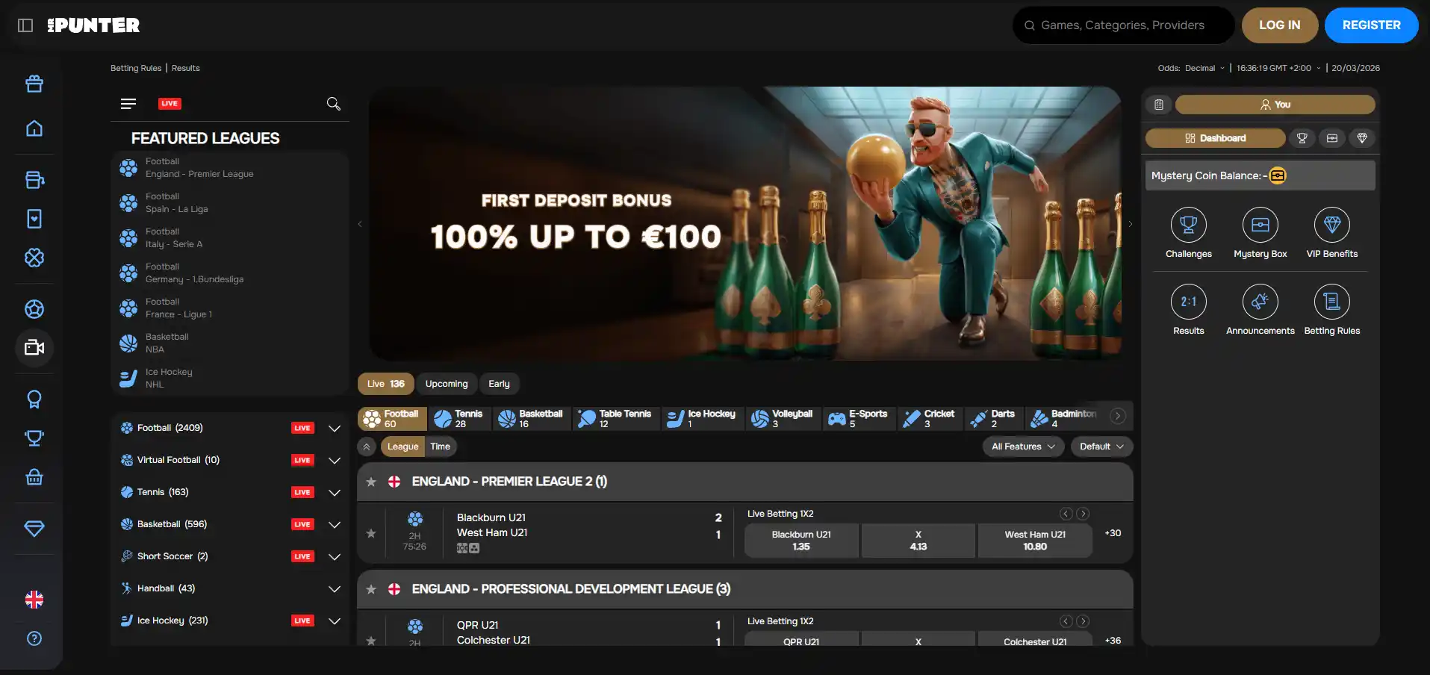
Task: Open the gift promotions icon in sidebar
Action: pyautogui.click(x=34, y=84)
